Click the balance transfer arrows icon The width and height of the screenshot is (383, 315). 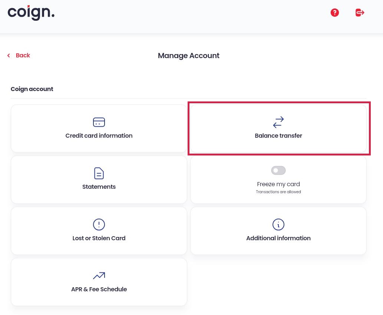coord(278,122)
